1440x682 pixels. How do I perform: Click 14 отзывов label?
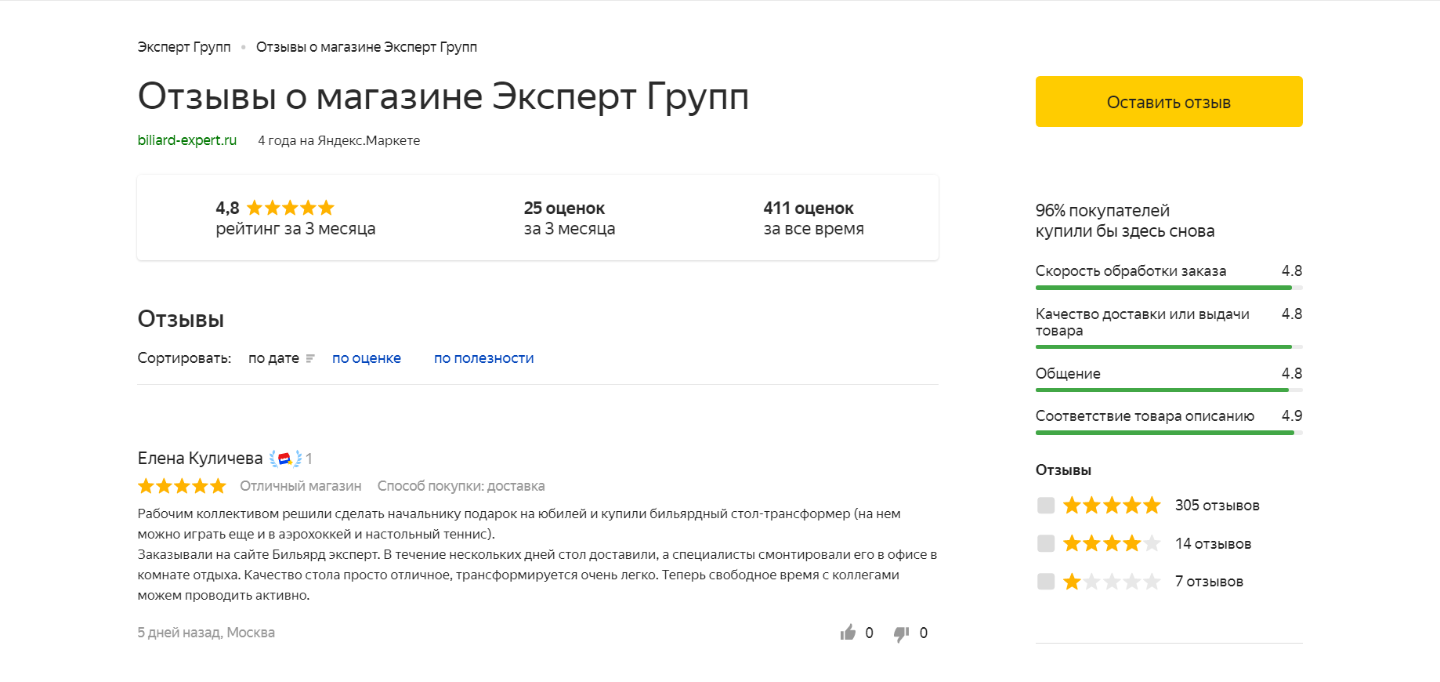[x=1213, y=544]
